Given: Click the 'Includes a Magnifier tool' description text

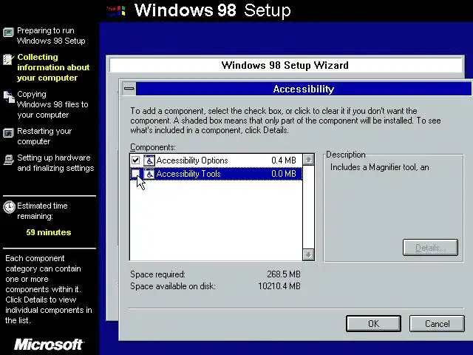Looking at the screenshot, I should click(x=379, y=167).
